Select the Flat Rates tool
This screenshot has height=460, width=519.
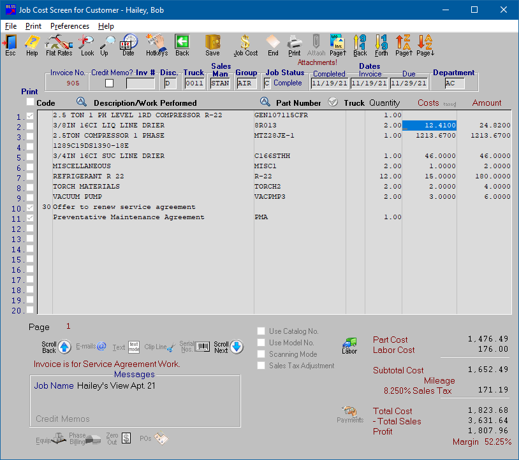pyautogui.click(x=59, y=45)
